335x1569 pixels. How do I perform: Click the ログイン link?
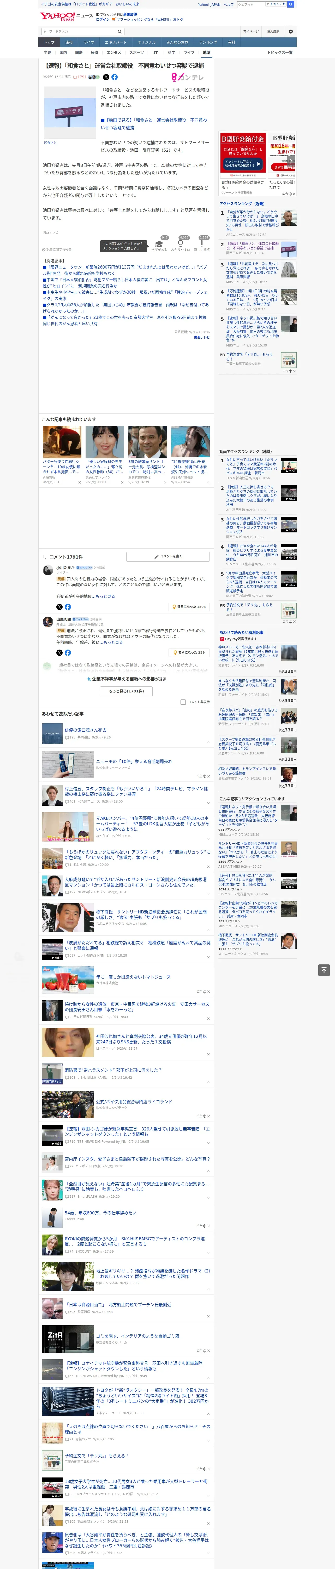103,20
